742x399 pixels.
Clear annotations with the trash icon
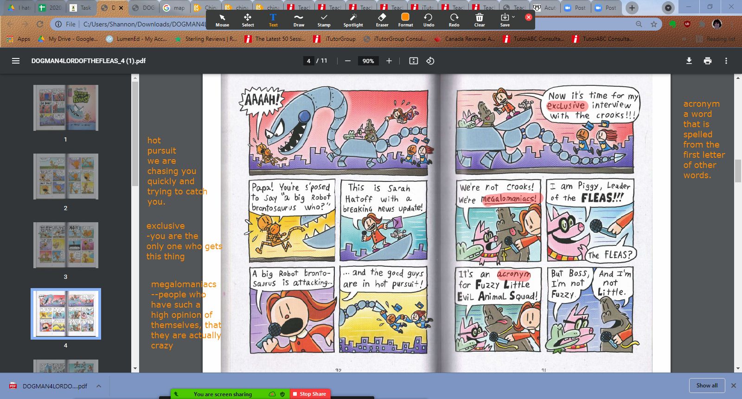point(480,20)
